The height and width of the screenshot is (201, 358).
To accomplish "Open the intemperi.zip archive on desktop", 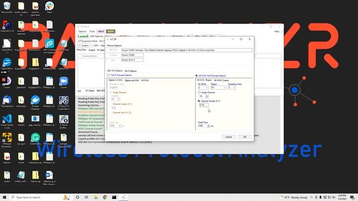I will click(x=35, y=158).
